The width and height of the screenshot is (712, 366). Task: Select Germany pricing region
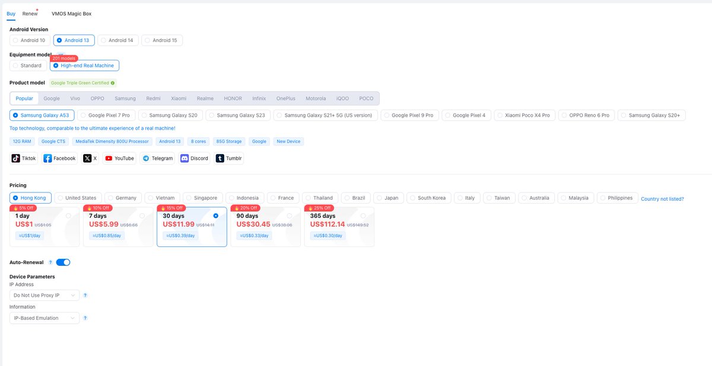pos(123,198)
